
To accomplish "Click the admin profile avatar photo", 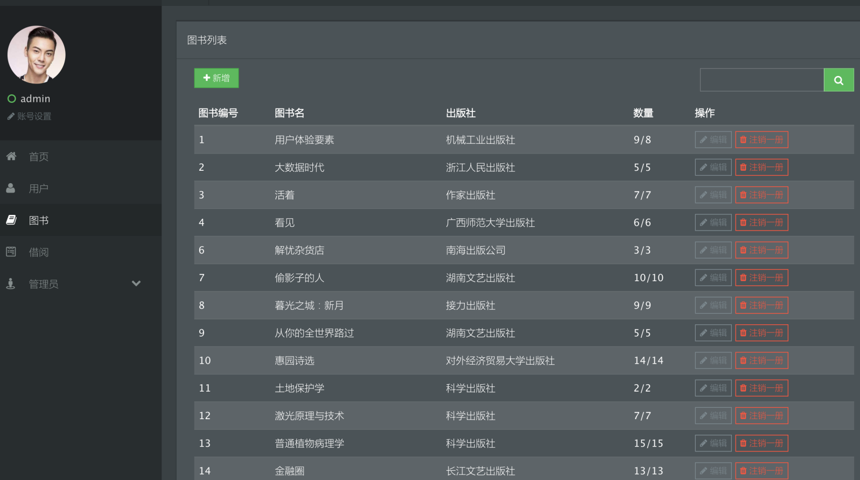I will [x=37, y=54].
